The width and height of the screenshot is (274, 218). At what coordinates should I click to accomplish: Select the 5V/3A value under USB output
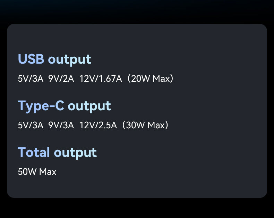tap(31, 79)
